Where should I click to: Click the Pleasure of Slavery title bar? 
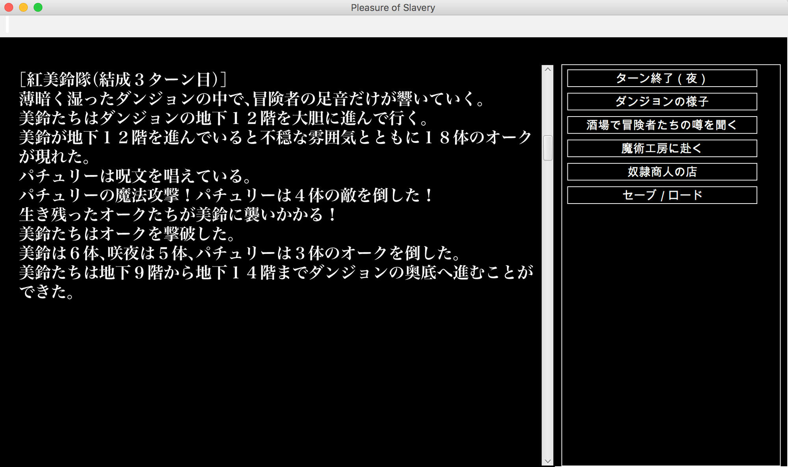tap(392, 7)
